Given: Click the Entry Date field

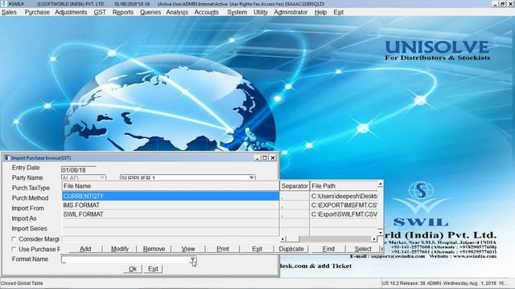Looking at the screenshot, I should coord(79,170).
